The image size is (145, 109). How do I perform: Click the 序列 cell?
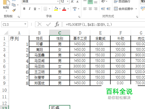click(x=19, y=39)
